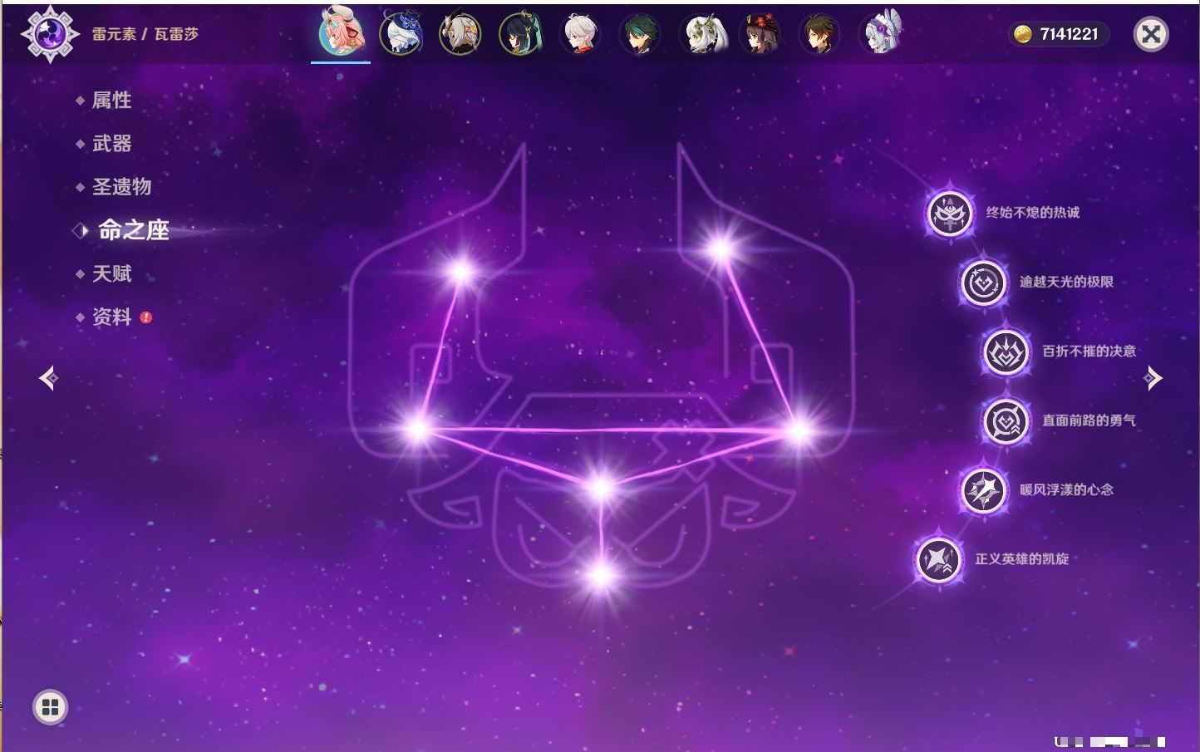The height and width of the screenshot is (752, 1200).
Task: Select the pink-haired Varesa portrait
Action: click(x=341, y=33)
